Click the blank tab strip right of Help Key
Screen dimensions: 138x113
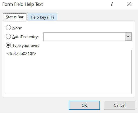click(x=96, y=17)
